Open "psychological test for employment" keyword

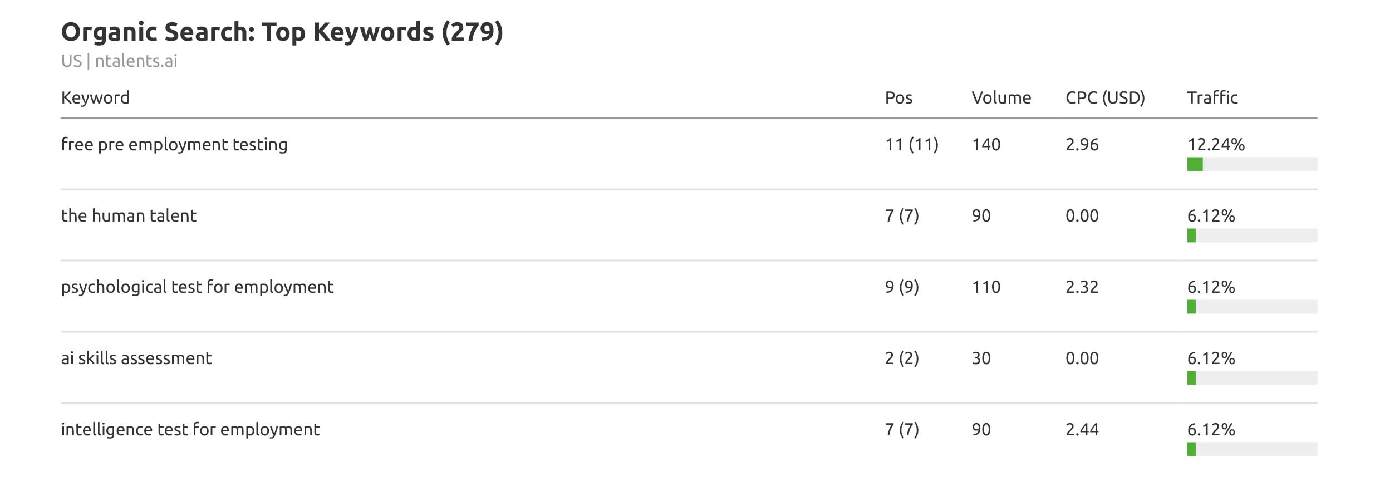point(197,287)
